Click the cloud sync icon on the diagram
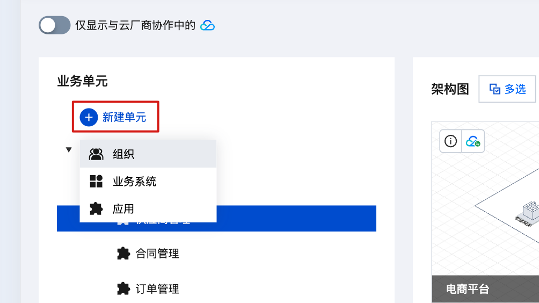This screenshot has height=303, width=539. point(473,142)
